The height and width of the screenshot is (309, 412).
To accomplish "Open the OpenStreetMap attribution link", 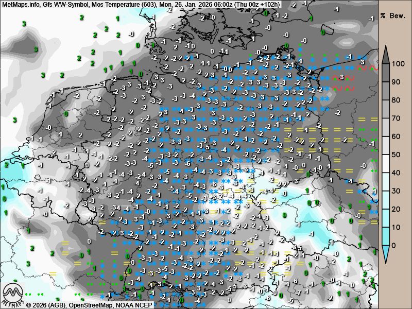I will (x=91, y=305).
